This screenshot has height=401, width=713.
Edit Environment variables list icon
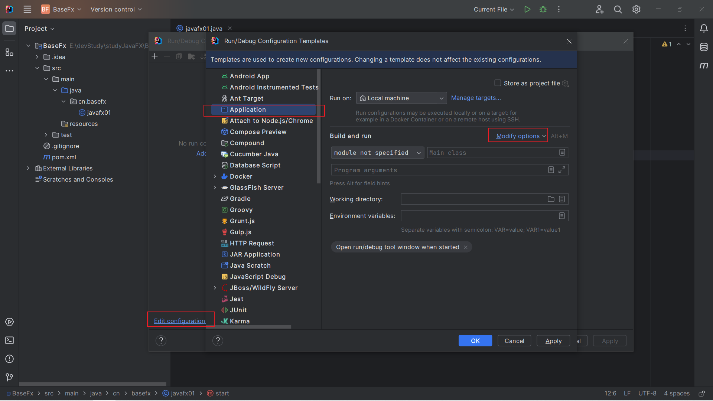point(562,216)
